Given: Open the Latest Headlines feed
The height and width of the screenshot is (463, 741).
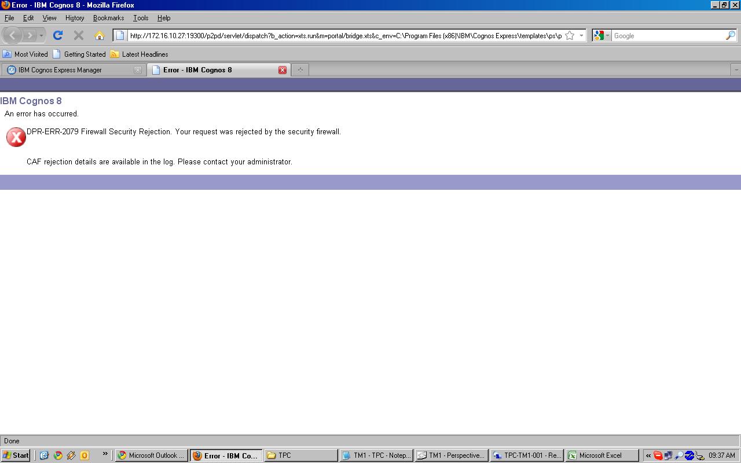Looking at the screenshot, I should pyautogui.click(x=139, y=54).
